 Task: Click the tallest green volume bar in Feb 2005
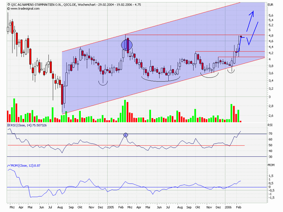pos(125,111)
